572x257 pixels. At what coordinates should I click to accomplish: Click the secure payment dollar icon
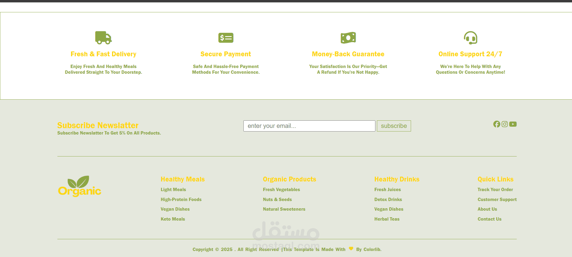[x=226, y=38]
